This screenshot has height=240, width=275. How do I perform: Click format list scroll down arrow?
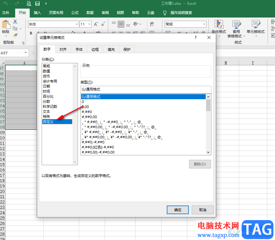208,152
